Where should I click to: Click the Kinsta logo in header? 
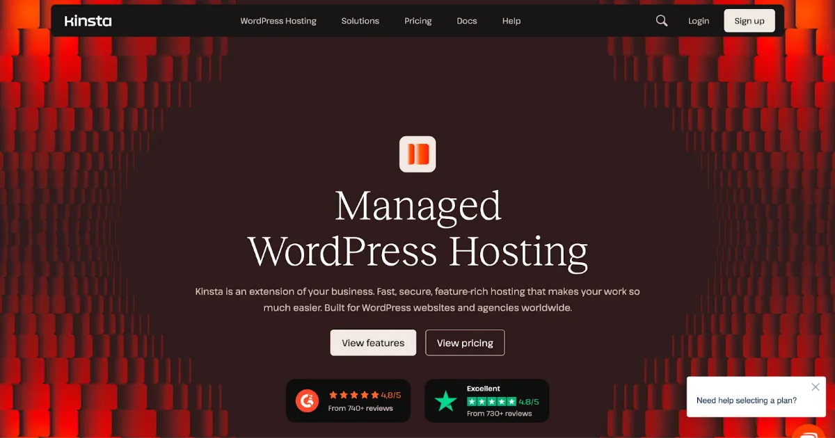(88, 21)
